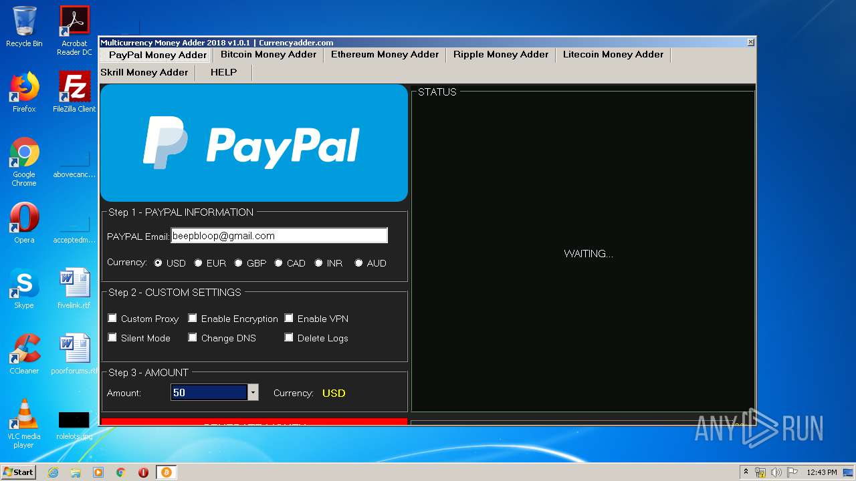856x481 pixels.
Task: Enable the Custom Proxy checkbox
Action: 112,318
